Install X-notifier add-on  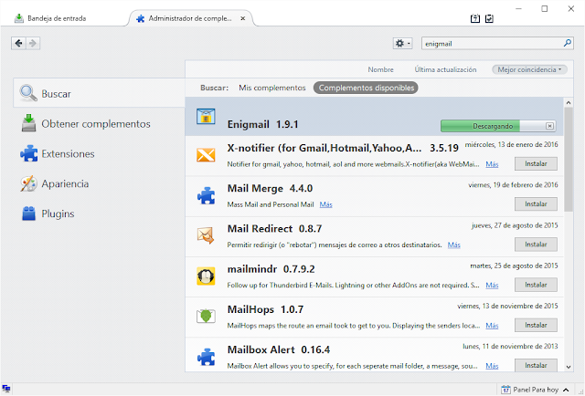click(536, 163)
